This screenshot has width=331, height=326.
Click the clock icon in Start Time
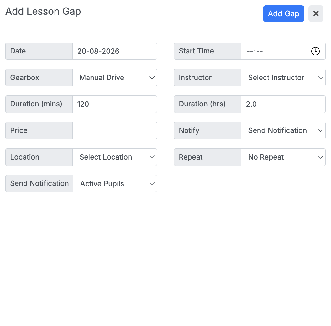pos(315,51)
